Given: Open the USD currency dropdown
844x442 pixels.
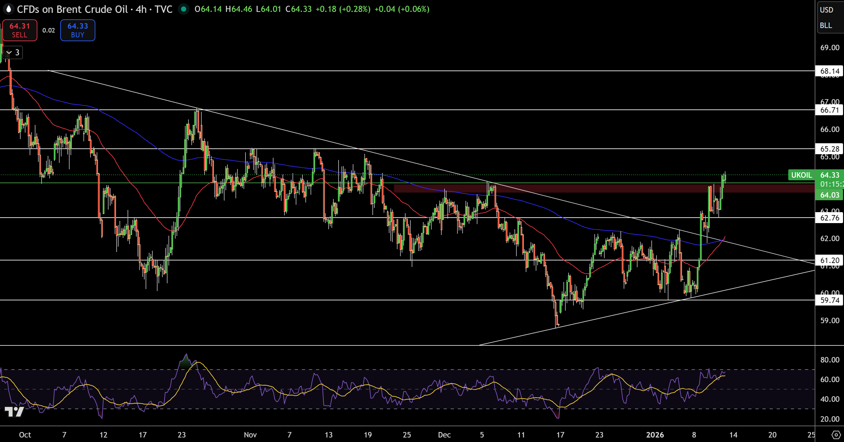Looking at the screenshot, I should coord(826,10).
